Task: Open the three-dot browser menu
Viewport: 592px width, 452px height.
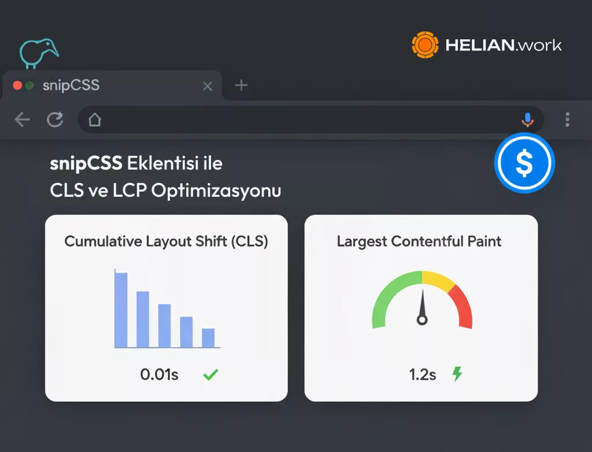Action: pos(567,120)
